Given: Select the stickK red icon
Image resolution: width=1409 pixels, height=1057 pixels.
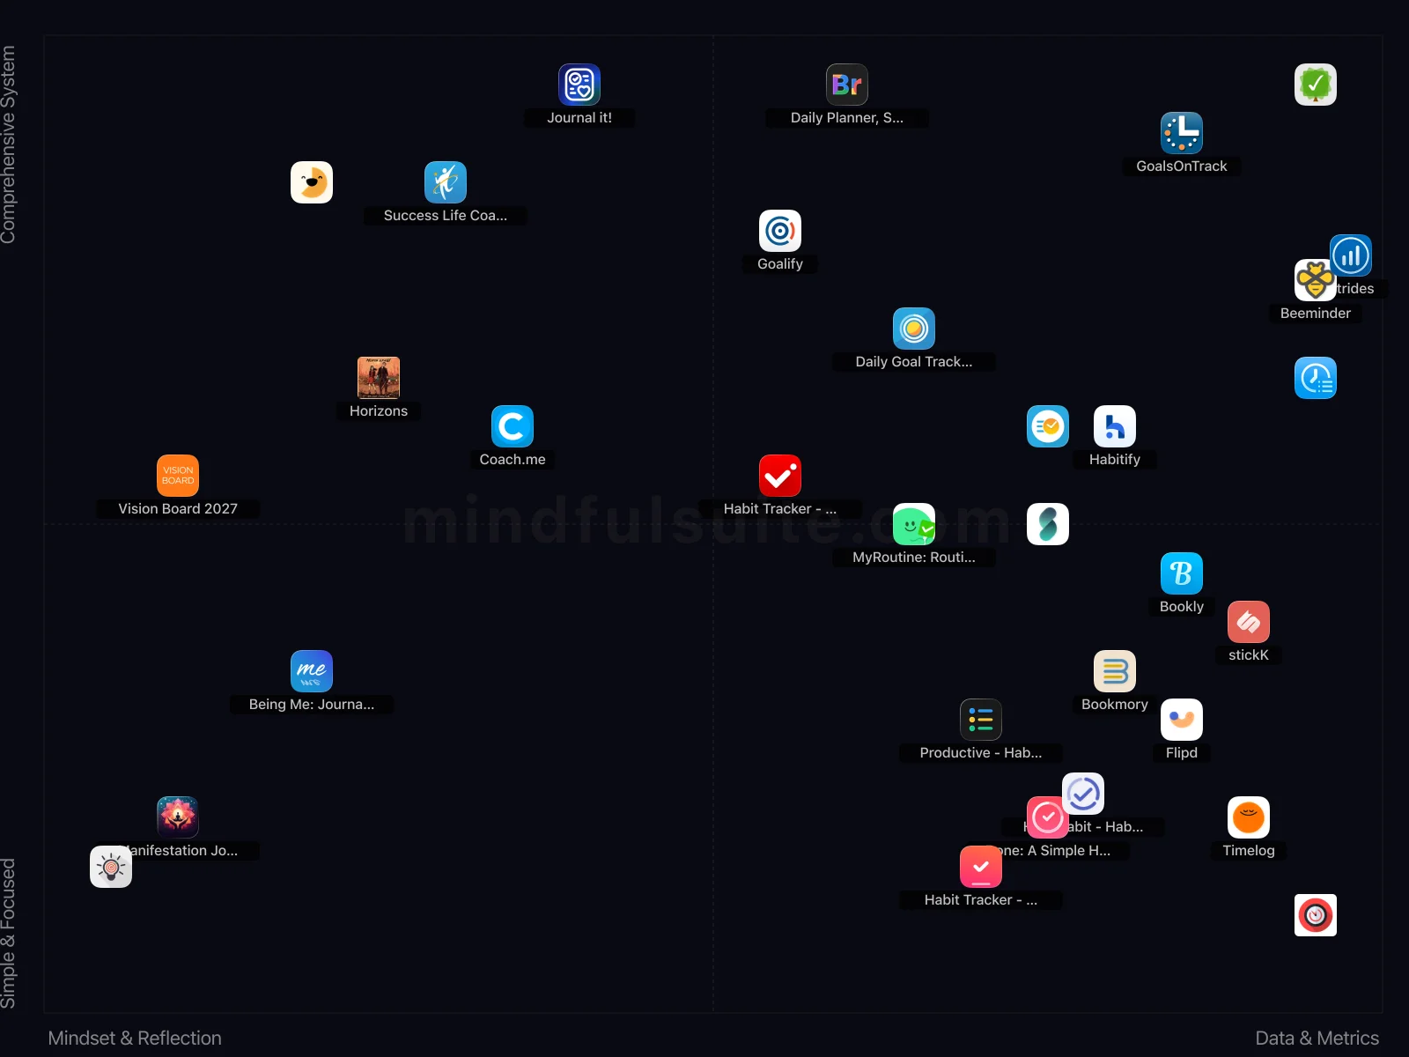Looking at the screenshot, I should 1249,623.
